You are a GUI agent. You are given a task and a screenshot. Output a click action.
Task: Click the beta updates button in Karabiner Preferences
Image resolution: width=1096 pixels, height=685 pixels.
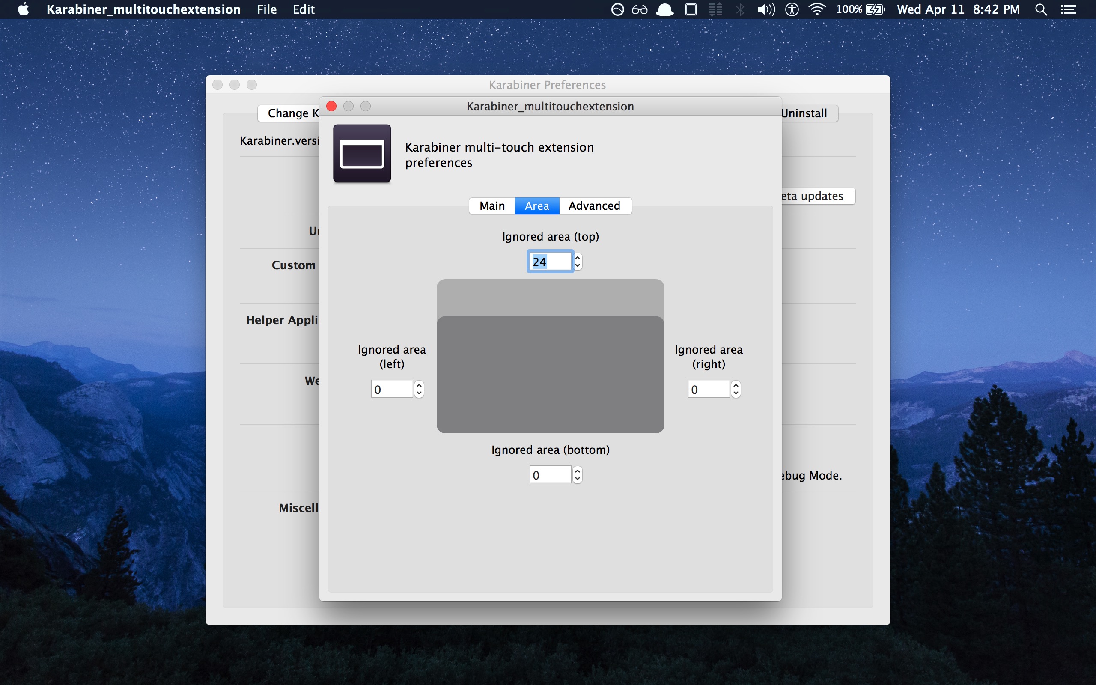pos(818,196)
